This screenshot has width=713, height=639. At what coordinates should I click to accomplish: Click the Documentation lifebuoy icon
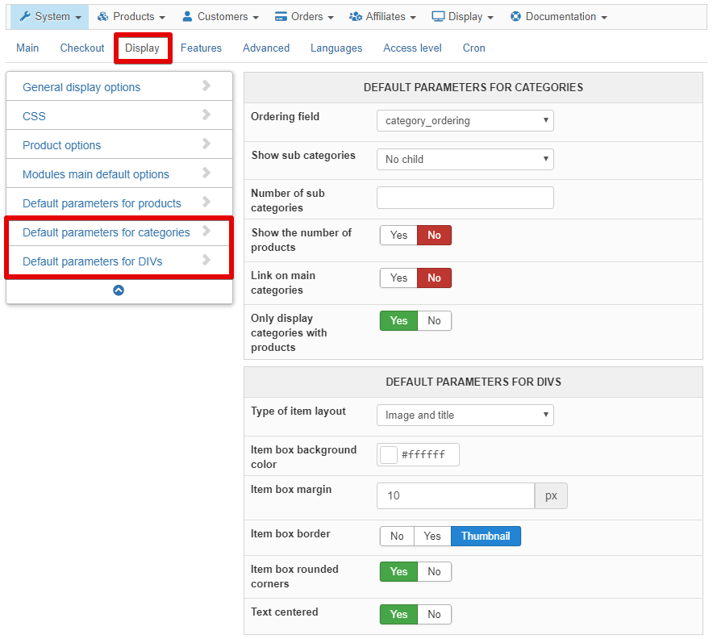tap(515, 17)
